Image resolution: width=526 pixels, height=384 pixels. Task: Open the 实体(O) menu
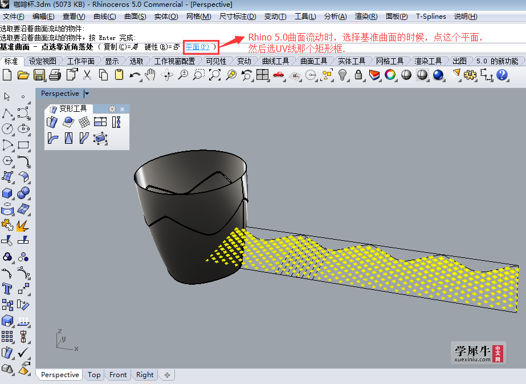pyautogui.click(x=166, y=17)
